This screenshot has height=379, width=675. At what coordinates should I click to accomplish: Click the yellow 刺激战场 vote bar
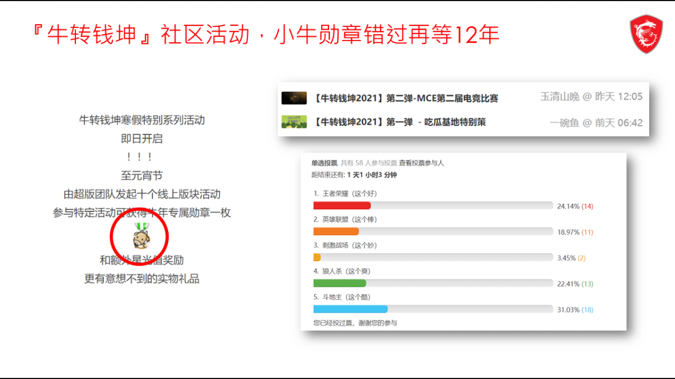click(x=317, y=257)
